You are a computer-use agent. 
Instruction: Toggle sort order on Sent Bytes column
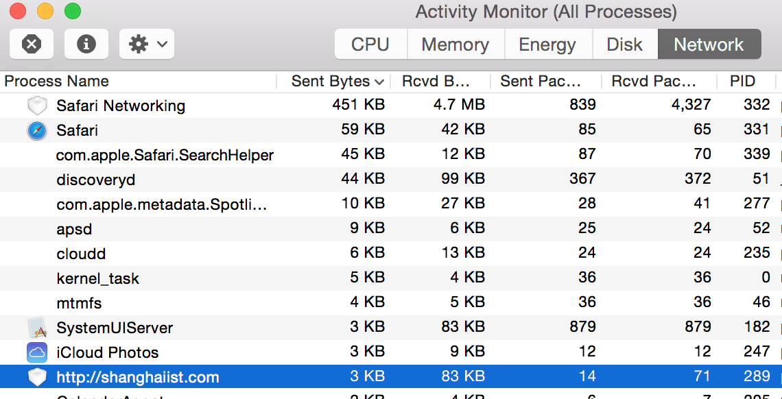(x=337, y=82)
